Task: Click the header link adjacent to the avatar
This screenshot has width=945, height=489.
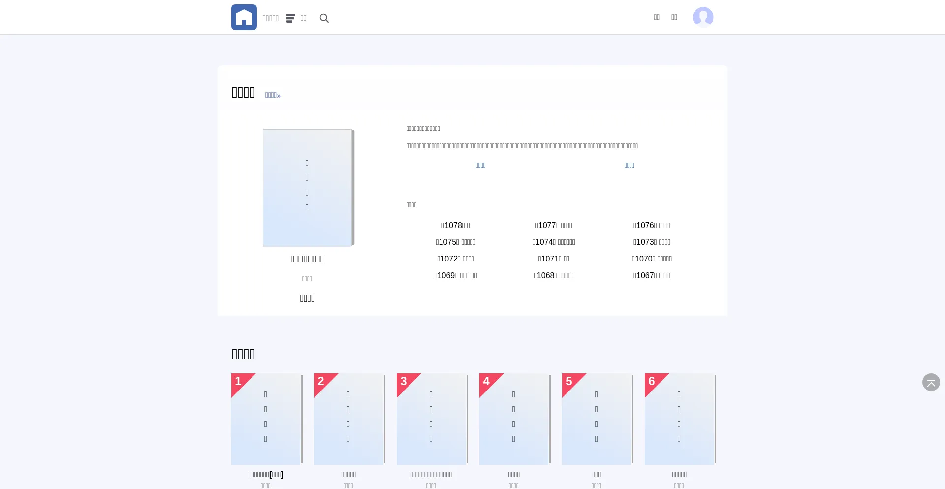Action: coord(674,17)
